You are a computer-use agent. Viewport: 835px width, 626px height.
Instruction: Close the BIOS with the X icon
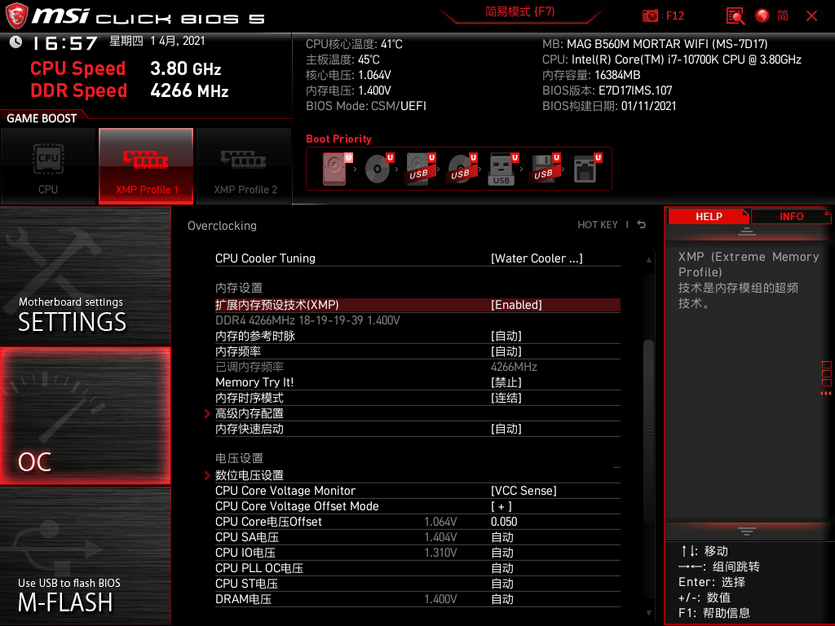click(811, 16)
